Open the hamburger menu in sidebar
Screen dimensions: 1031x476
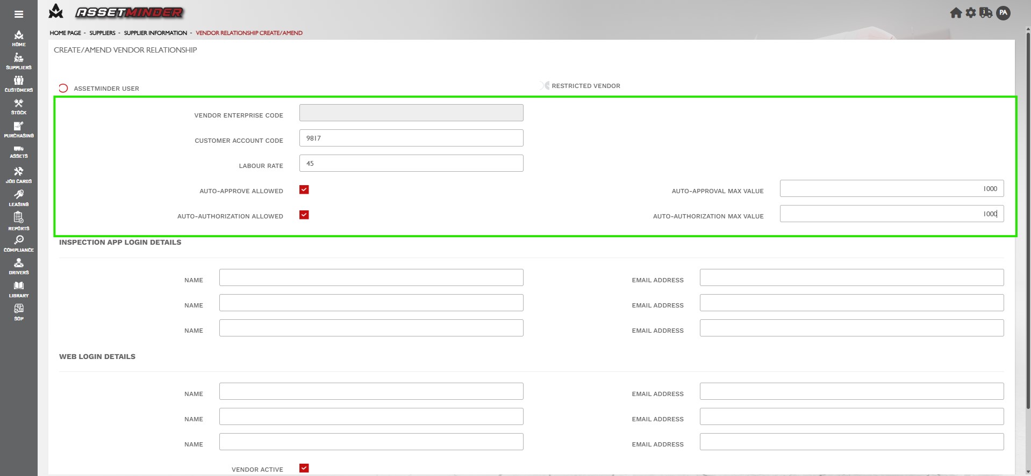[x=19, y=14]
